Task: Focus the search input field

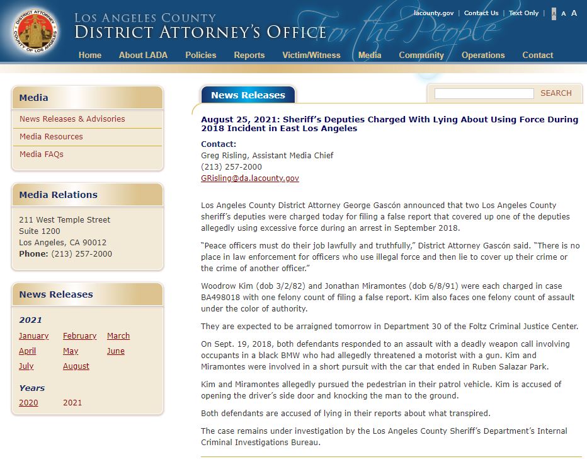Action: coord(484,93)
